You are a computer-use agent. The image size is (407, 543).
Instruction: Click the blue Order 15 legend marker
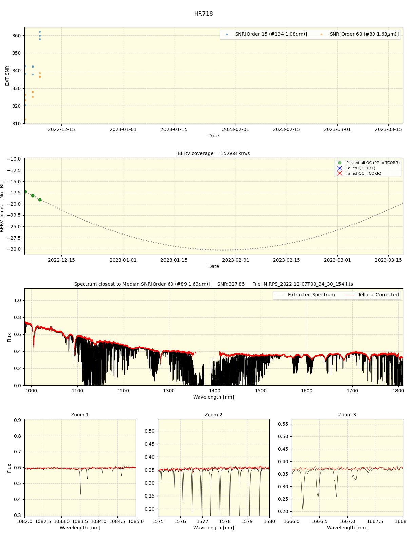pyautogui.click(x=227, y=35)
